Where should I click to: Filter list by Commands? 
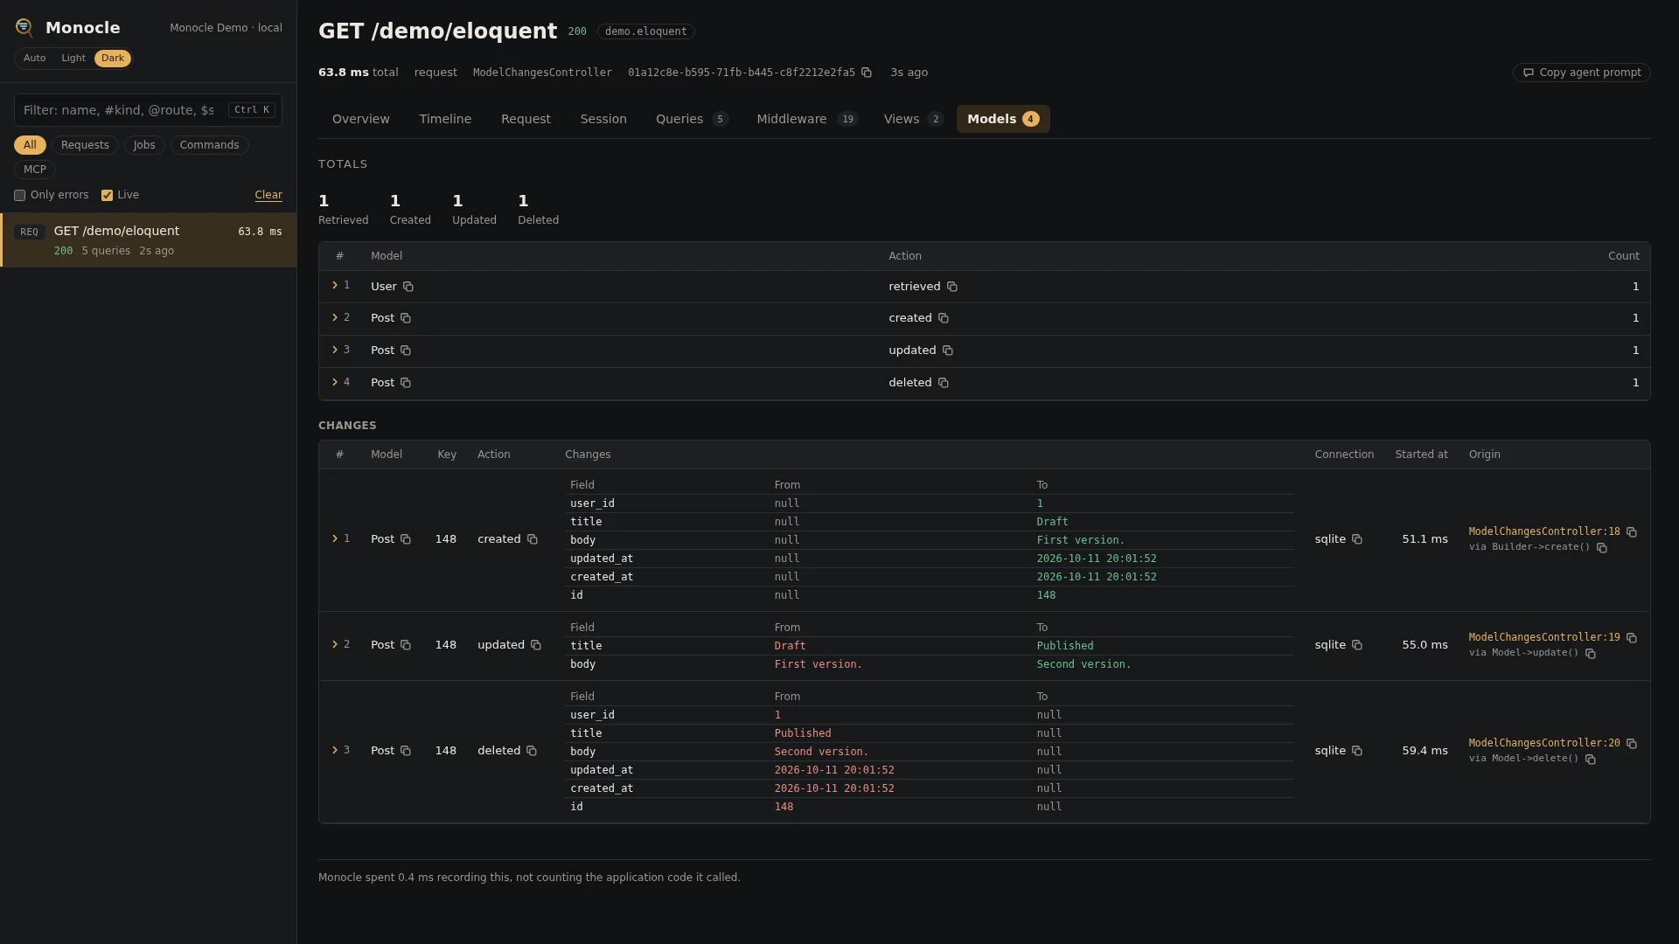(210, 145)
